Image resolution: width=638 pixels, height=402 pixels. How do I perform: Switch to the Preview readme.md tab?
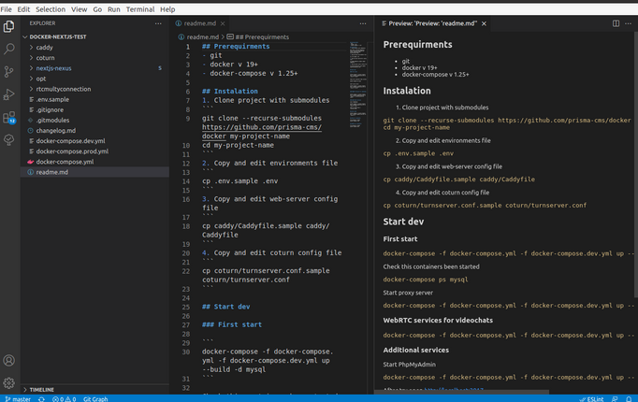(x=432, y=23)
